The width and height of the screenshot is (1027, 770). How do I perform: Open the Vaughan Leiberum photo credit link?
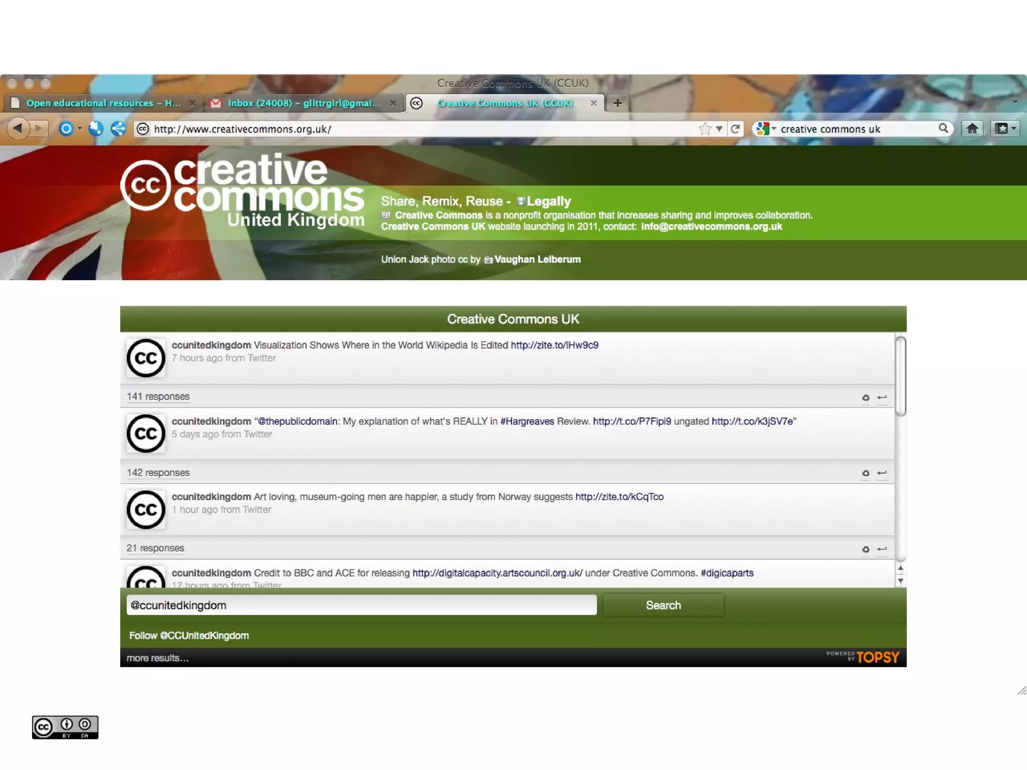click(537, 259)
